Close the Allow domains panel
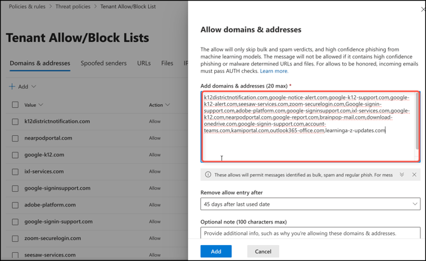Viewport: 426px width, 261px height. [x=420, y=8]
